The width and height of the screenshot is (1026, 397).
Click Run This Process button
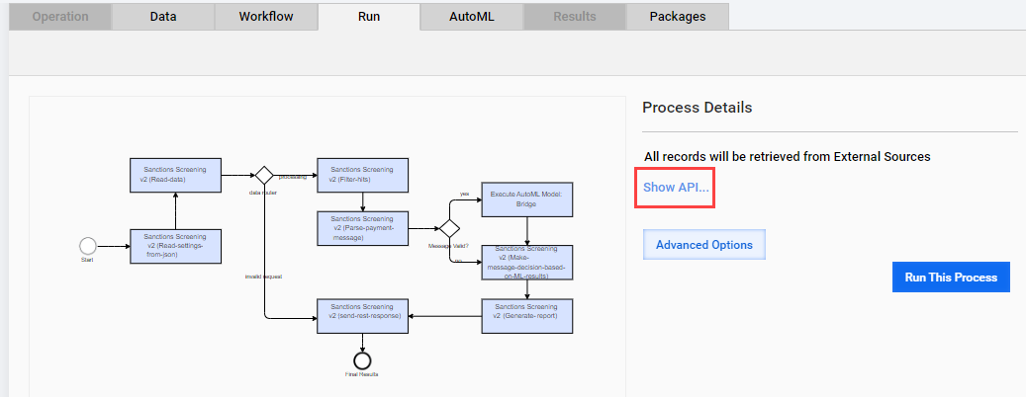coord(951,277)
